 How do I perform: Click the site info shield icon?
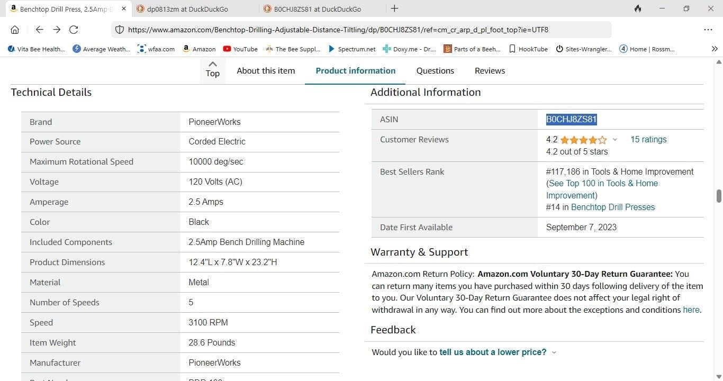[120, 30]
